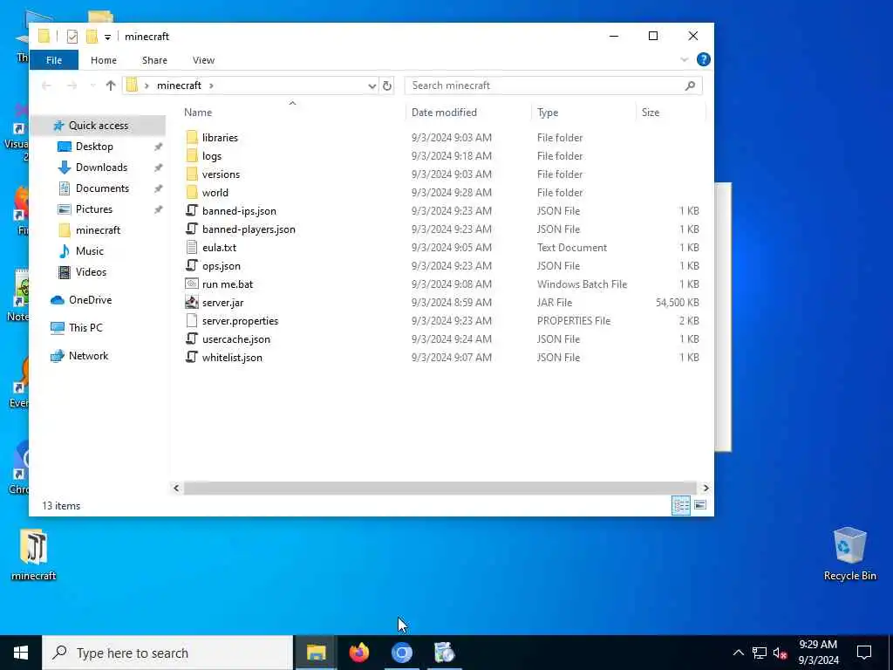893x670 pixels.
Task: Select usercache.json file icon
Action: 192,338
